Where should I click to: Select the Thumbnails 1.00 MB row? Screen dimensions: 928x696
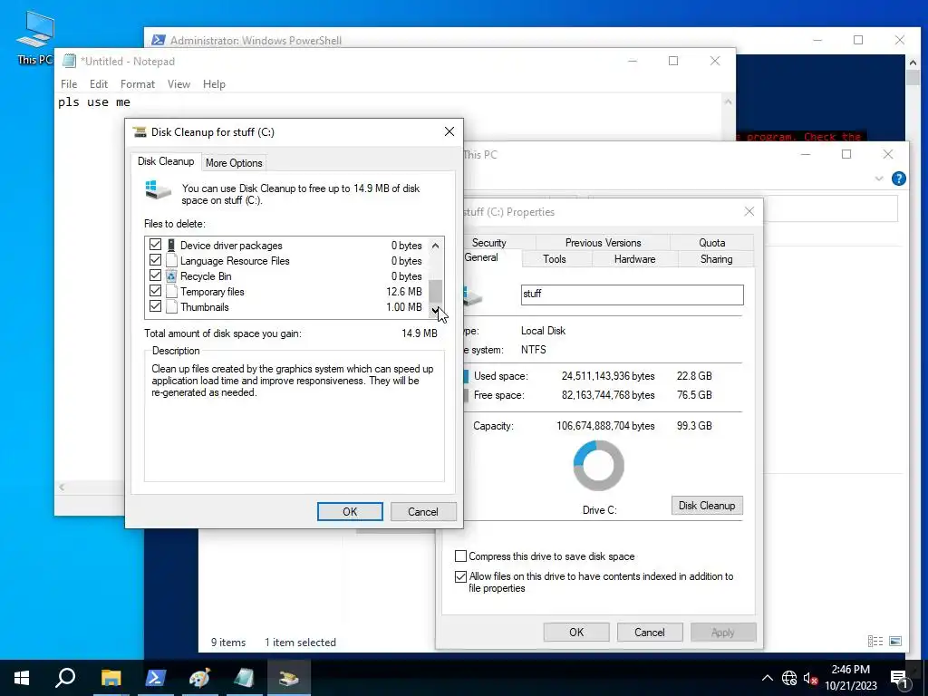coord(287,306)
